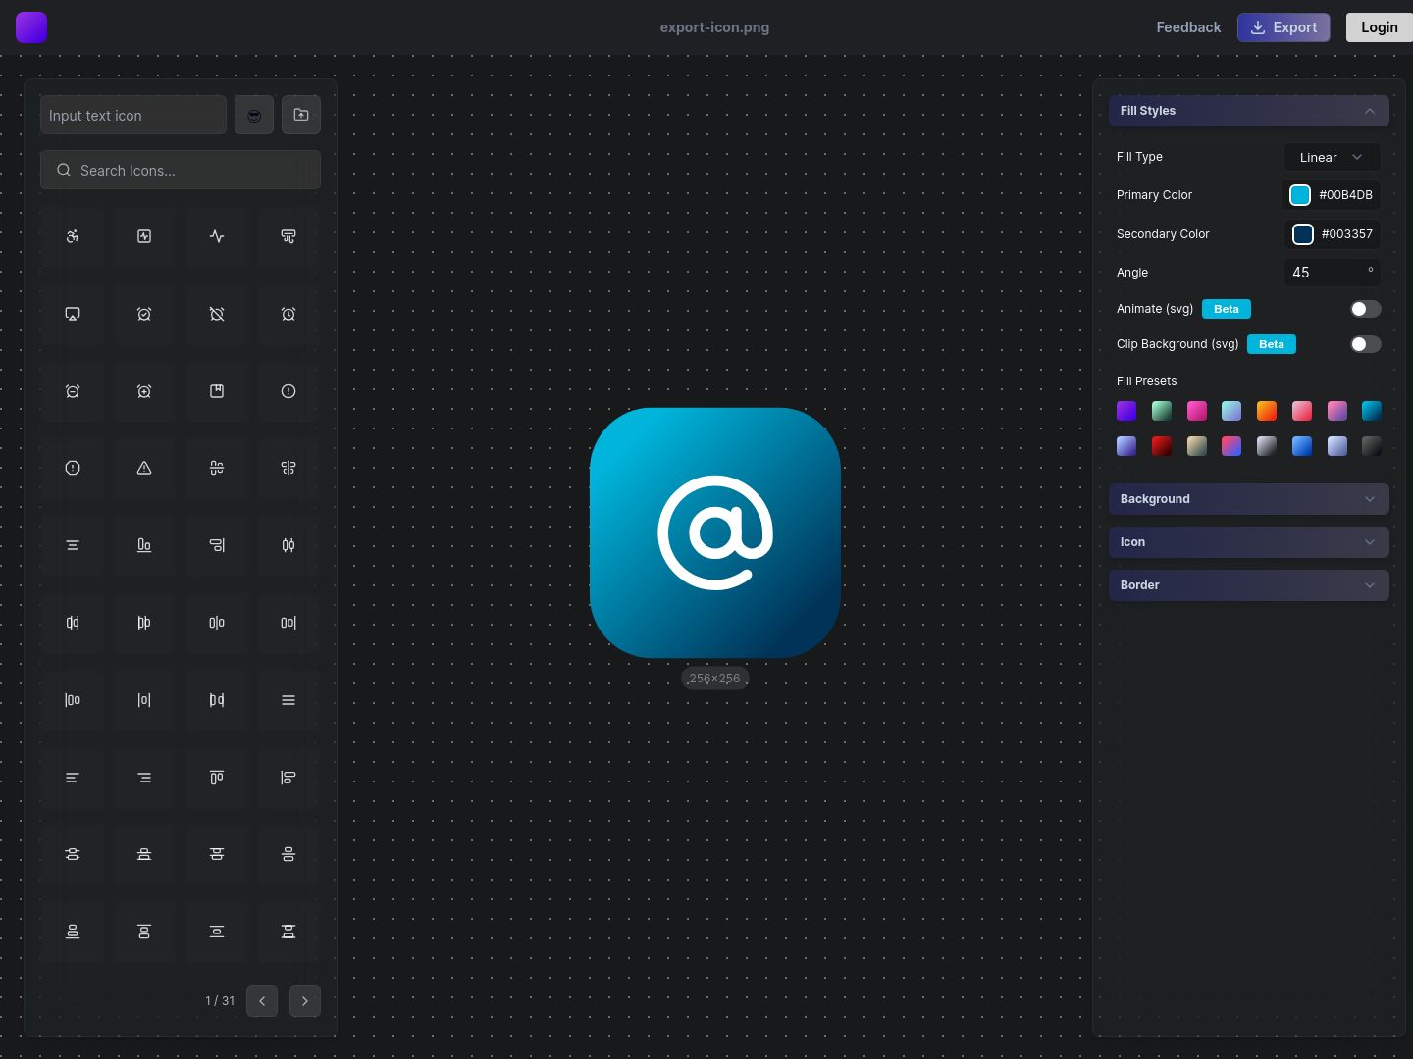Apply the teal cyan fill preset
The image size is (1413, 1059).
[x=1372, y=411]
